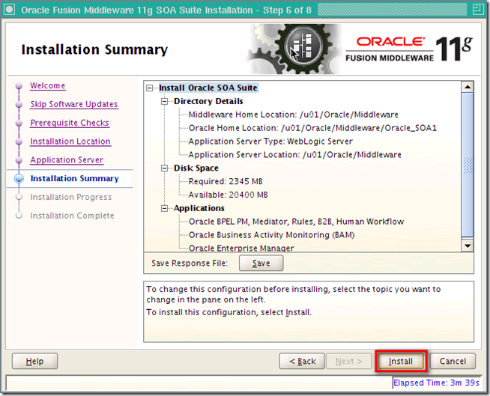Viewport: 490px width, 396px height.
Task: Select the Oracle Enterprise Manager row
Action: tap(241, 248)
